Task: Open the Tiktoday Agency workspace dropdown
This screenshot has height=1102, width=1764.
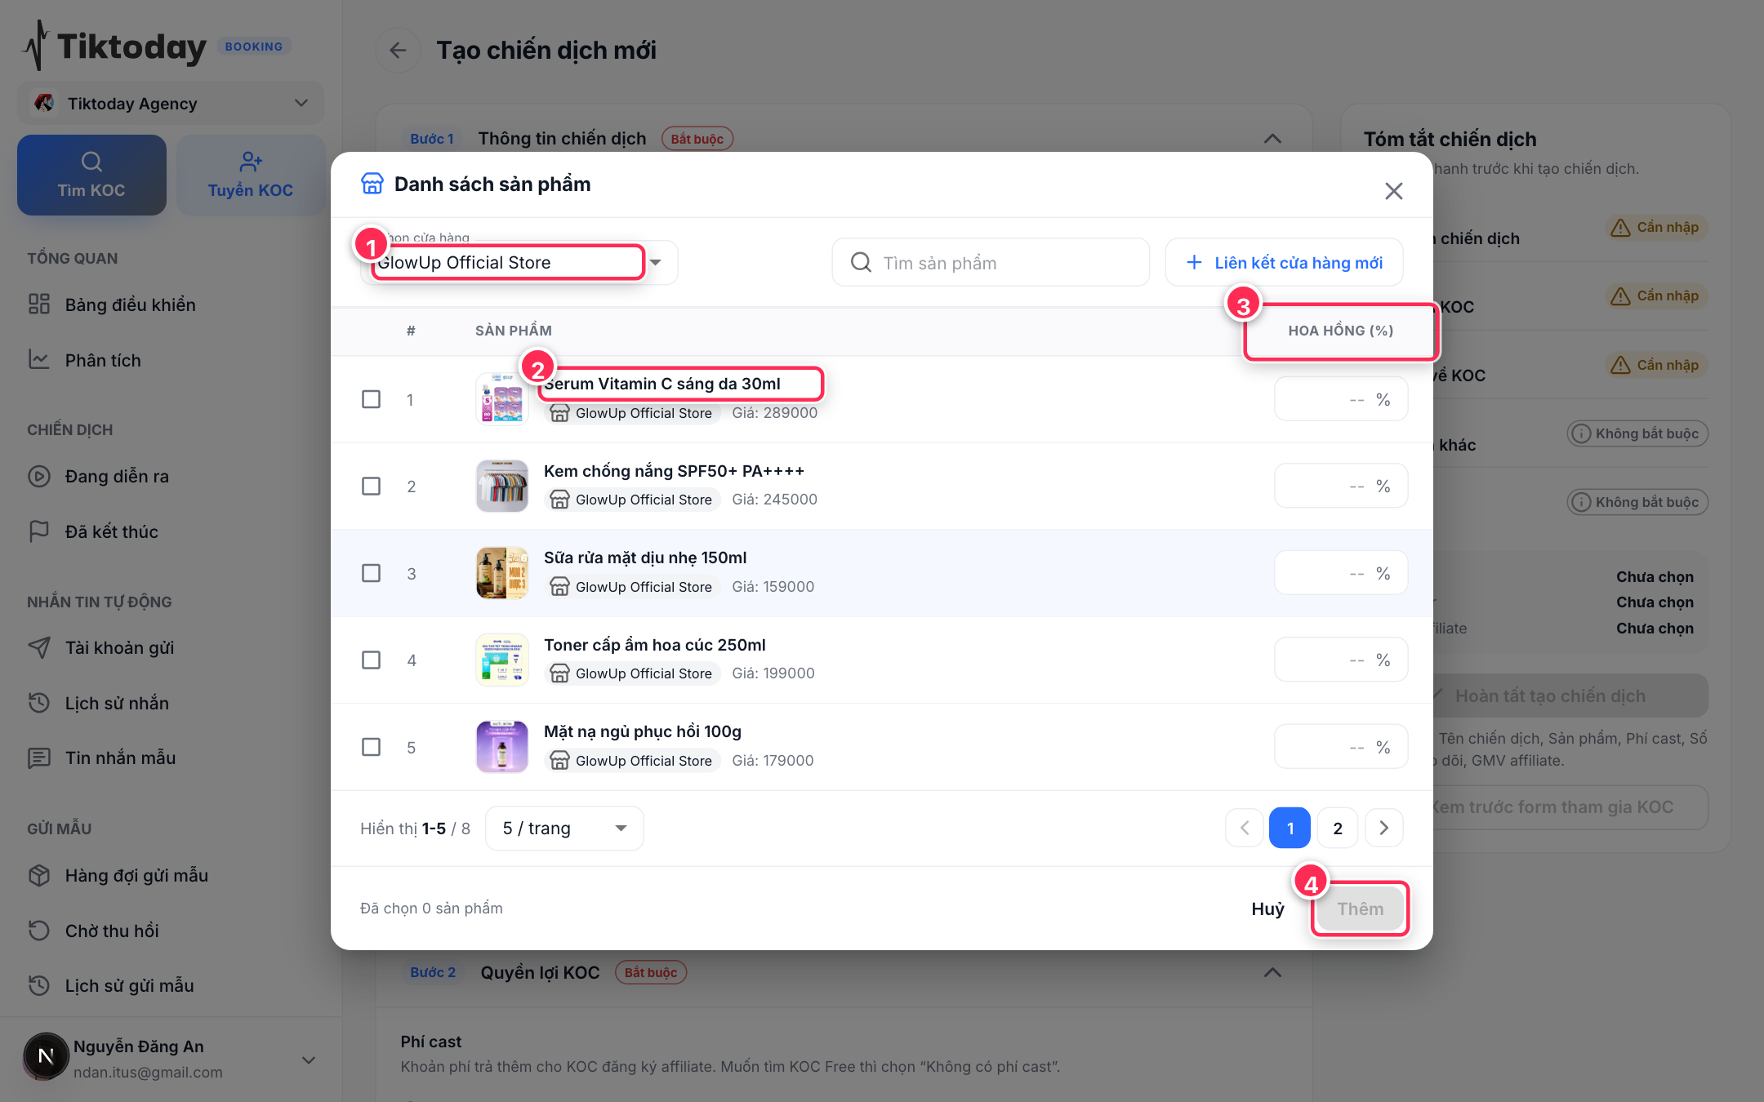Action: [x=171, y=104]
